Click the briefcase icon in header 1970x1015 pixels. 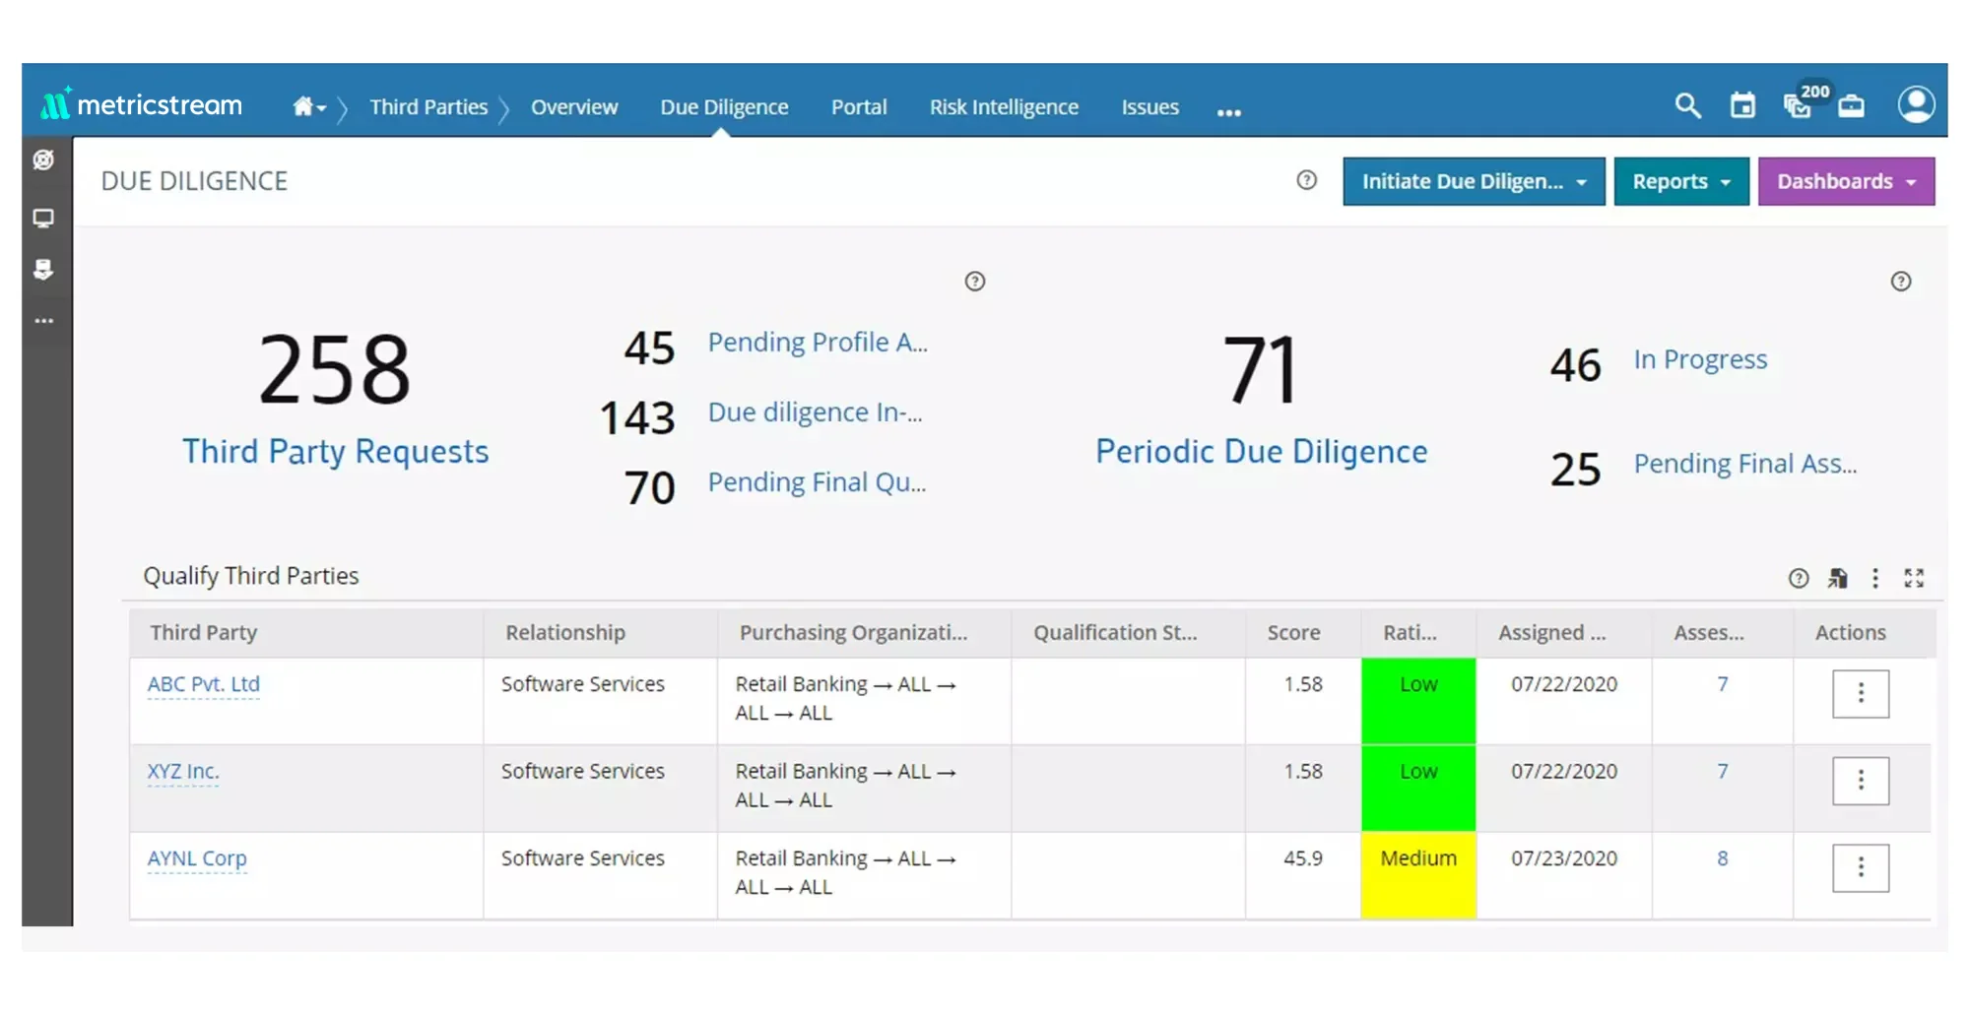point(1852,105)
